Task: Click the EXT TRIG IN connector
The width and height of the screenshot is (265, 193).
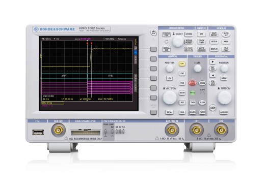Action: (172, 130)
